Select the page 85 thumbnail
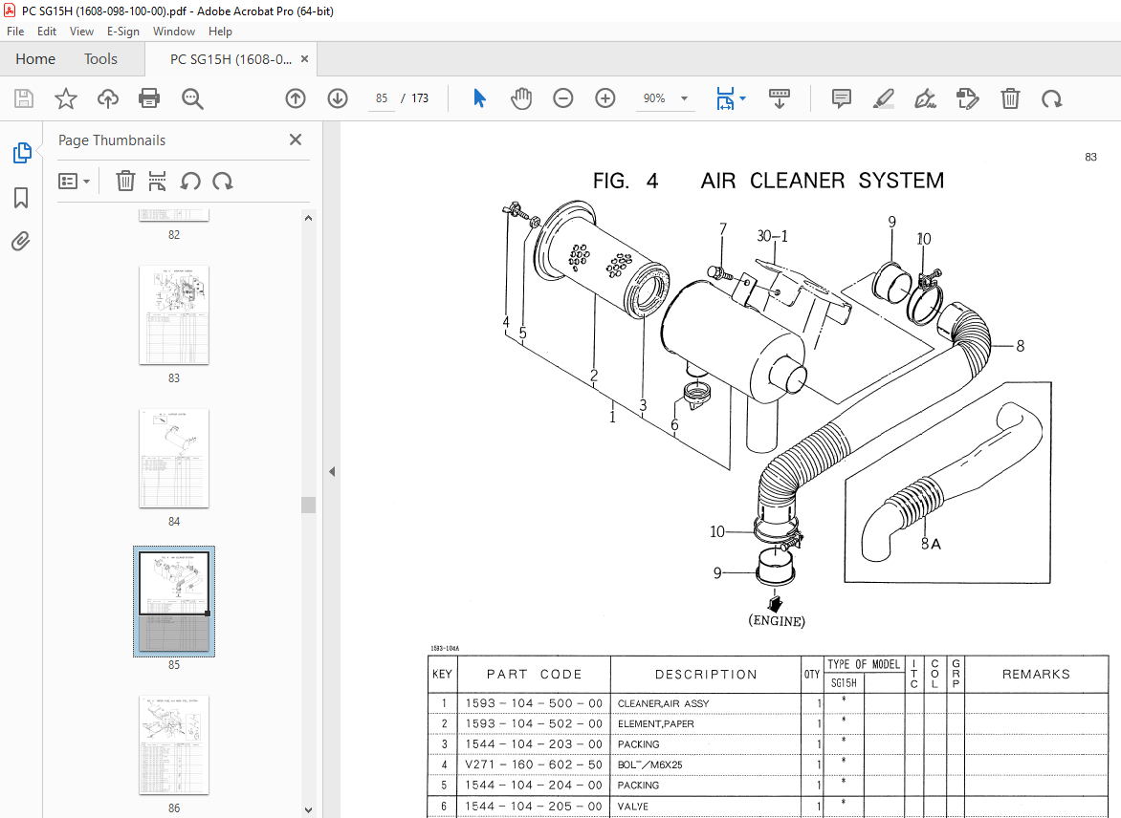The width and height of the screenshot is (1121, 818). click(x=174, y=601)
